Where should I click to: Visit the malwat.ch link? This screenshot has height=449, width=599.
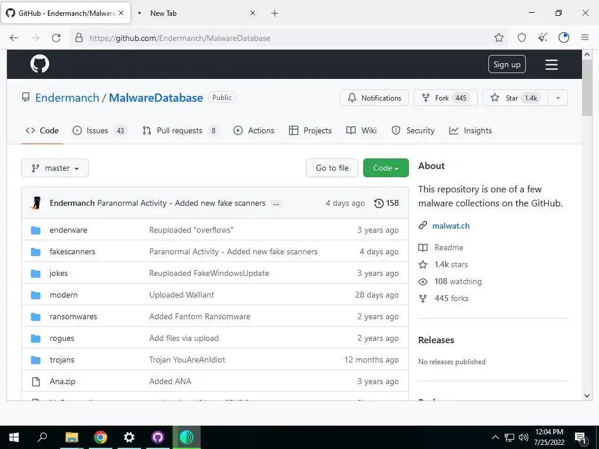[451, 226]
